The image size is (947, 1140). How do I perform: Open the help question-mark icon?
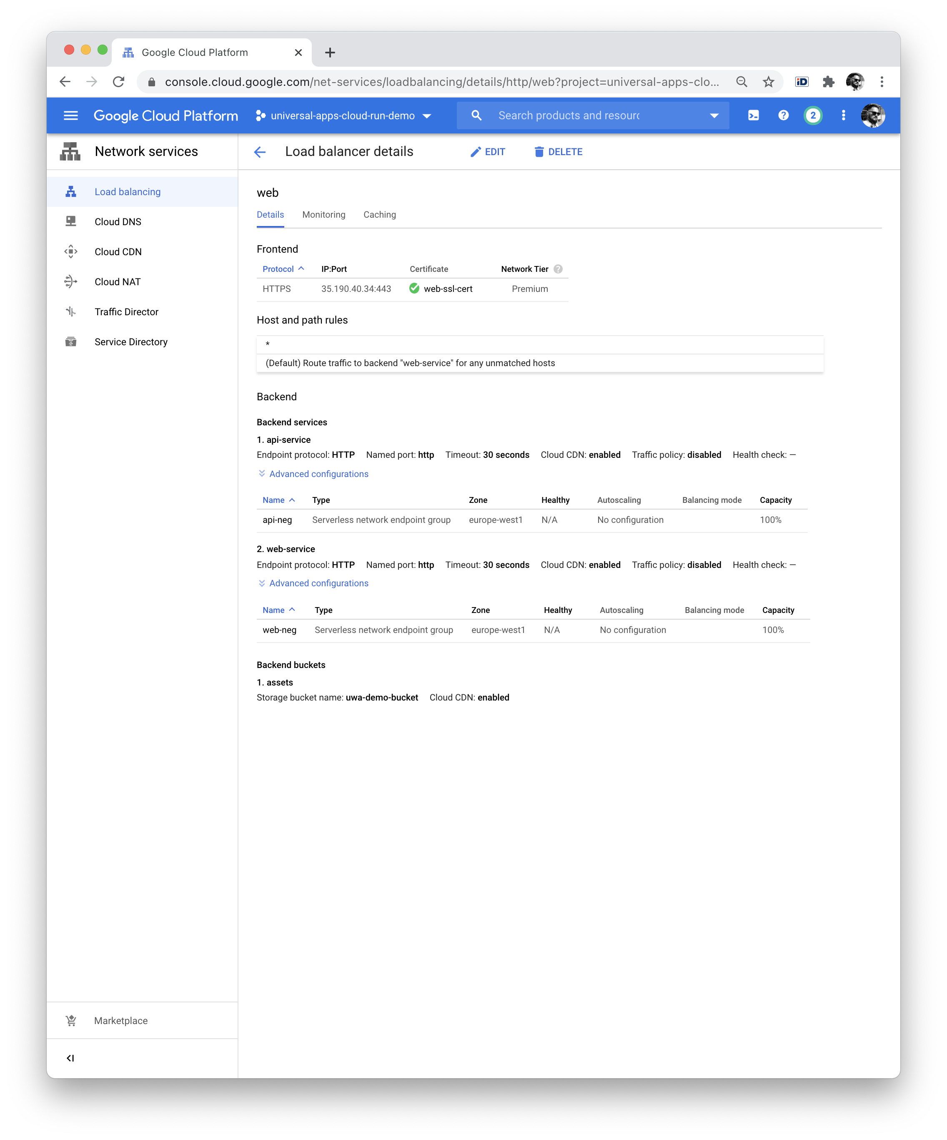784,115
